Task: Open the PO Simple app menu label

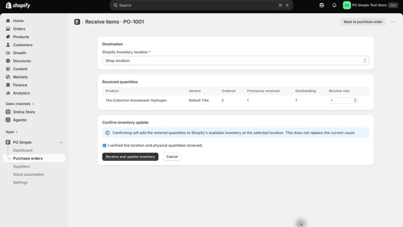Action: pyautogui.click(x=22, y=142)
